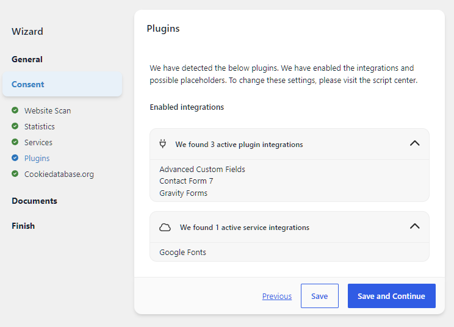Click Save and Continue
Image resolution: width=454 pixels, height=327 pixels.
pyautogui.click(x=392, y=296)
